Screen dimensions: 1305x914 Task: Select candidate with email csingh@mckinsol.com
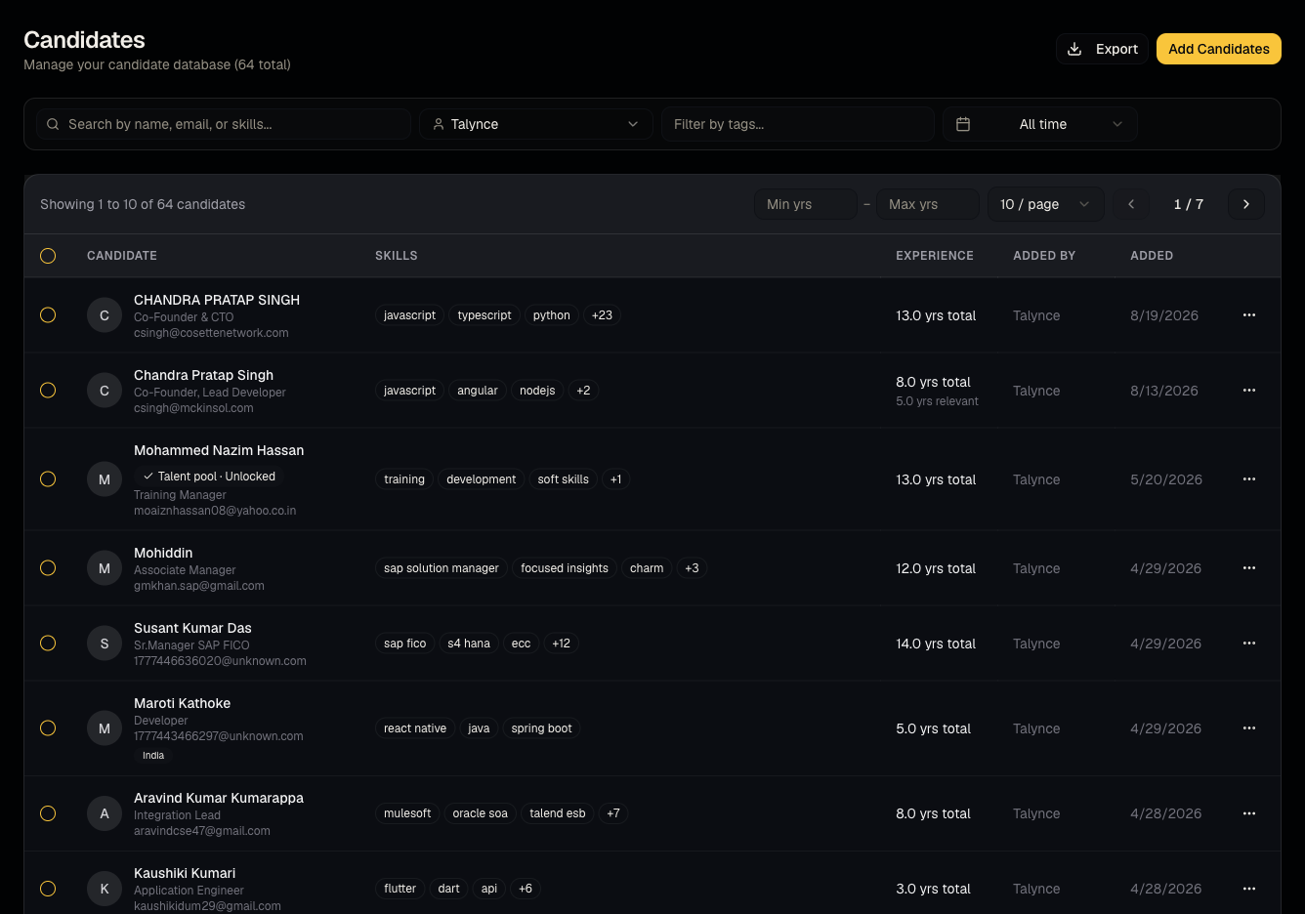pyautogui.click(x=48, y=391)
